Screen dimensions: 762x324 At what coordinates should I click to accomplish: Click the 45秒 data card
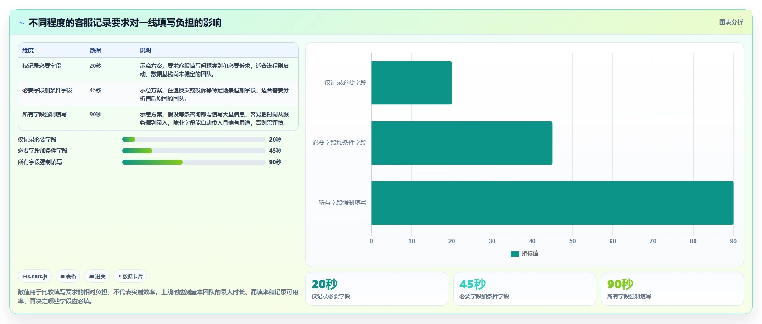tap(525, 289)
